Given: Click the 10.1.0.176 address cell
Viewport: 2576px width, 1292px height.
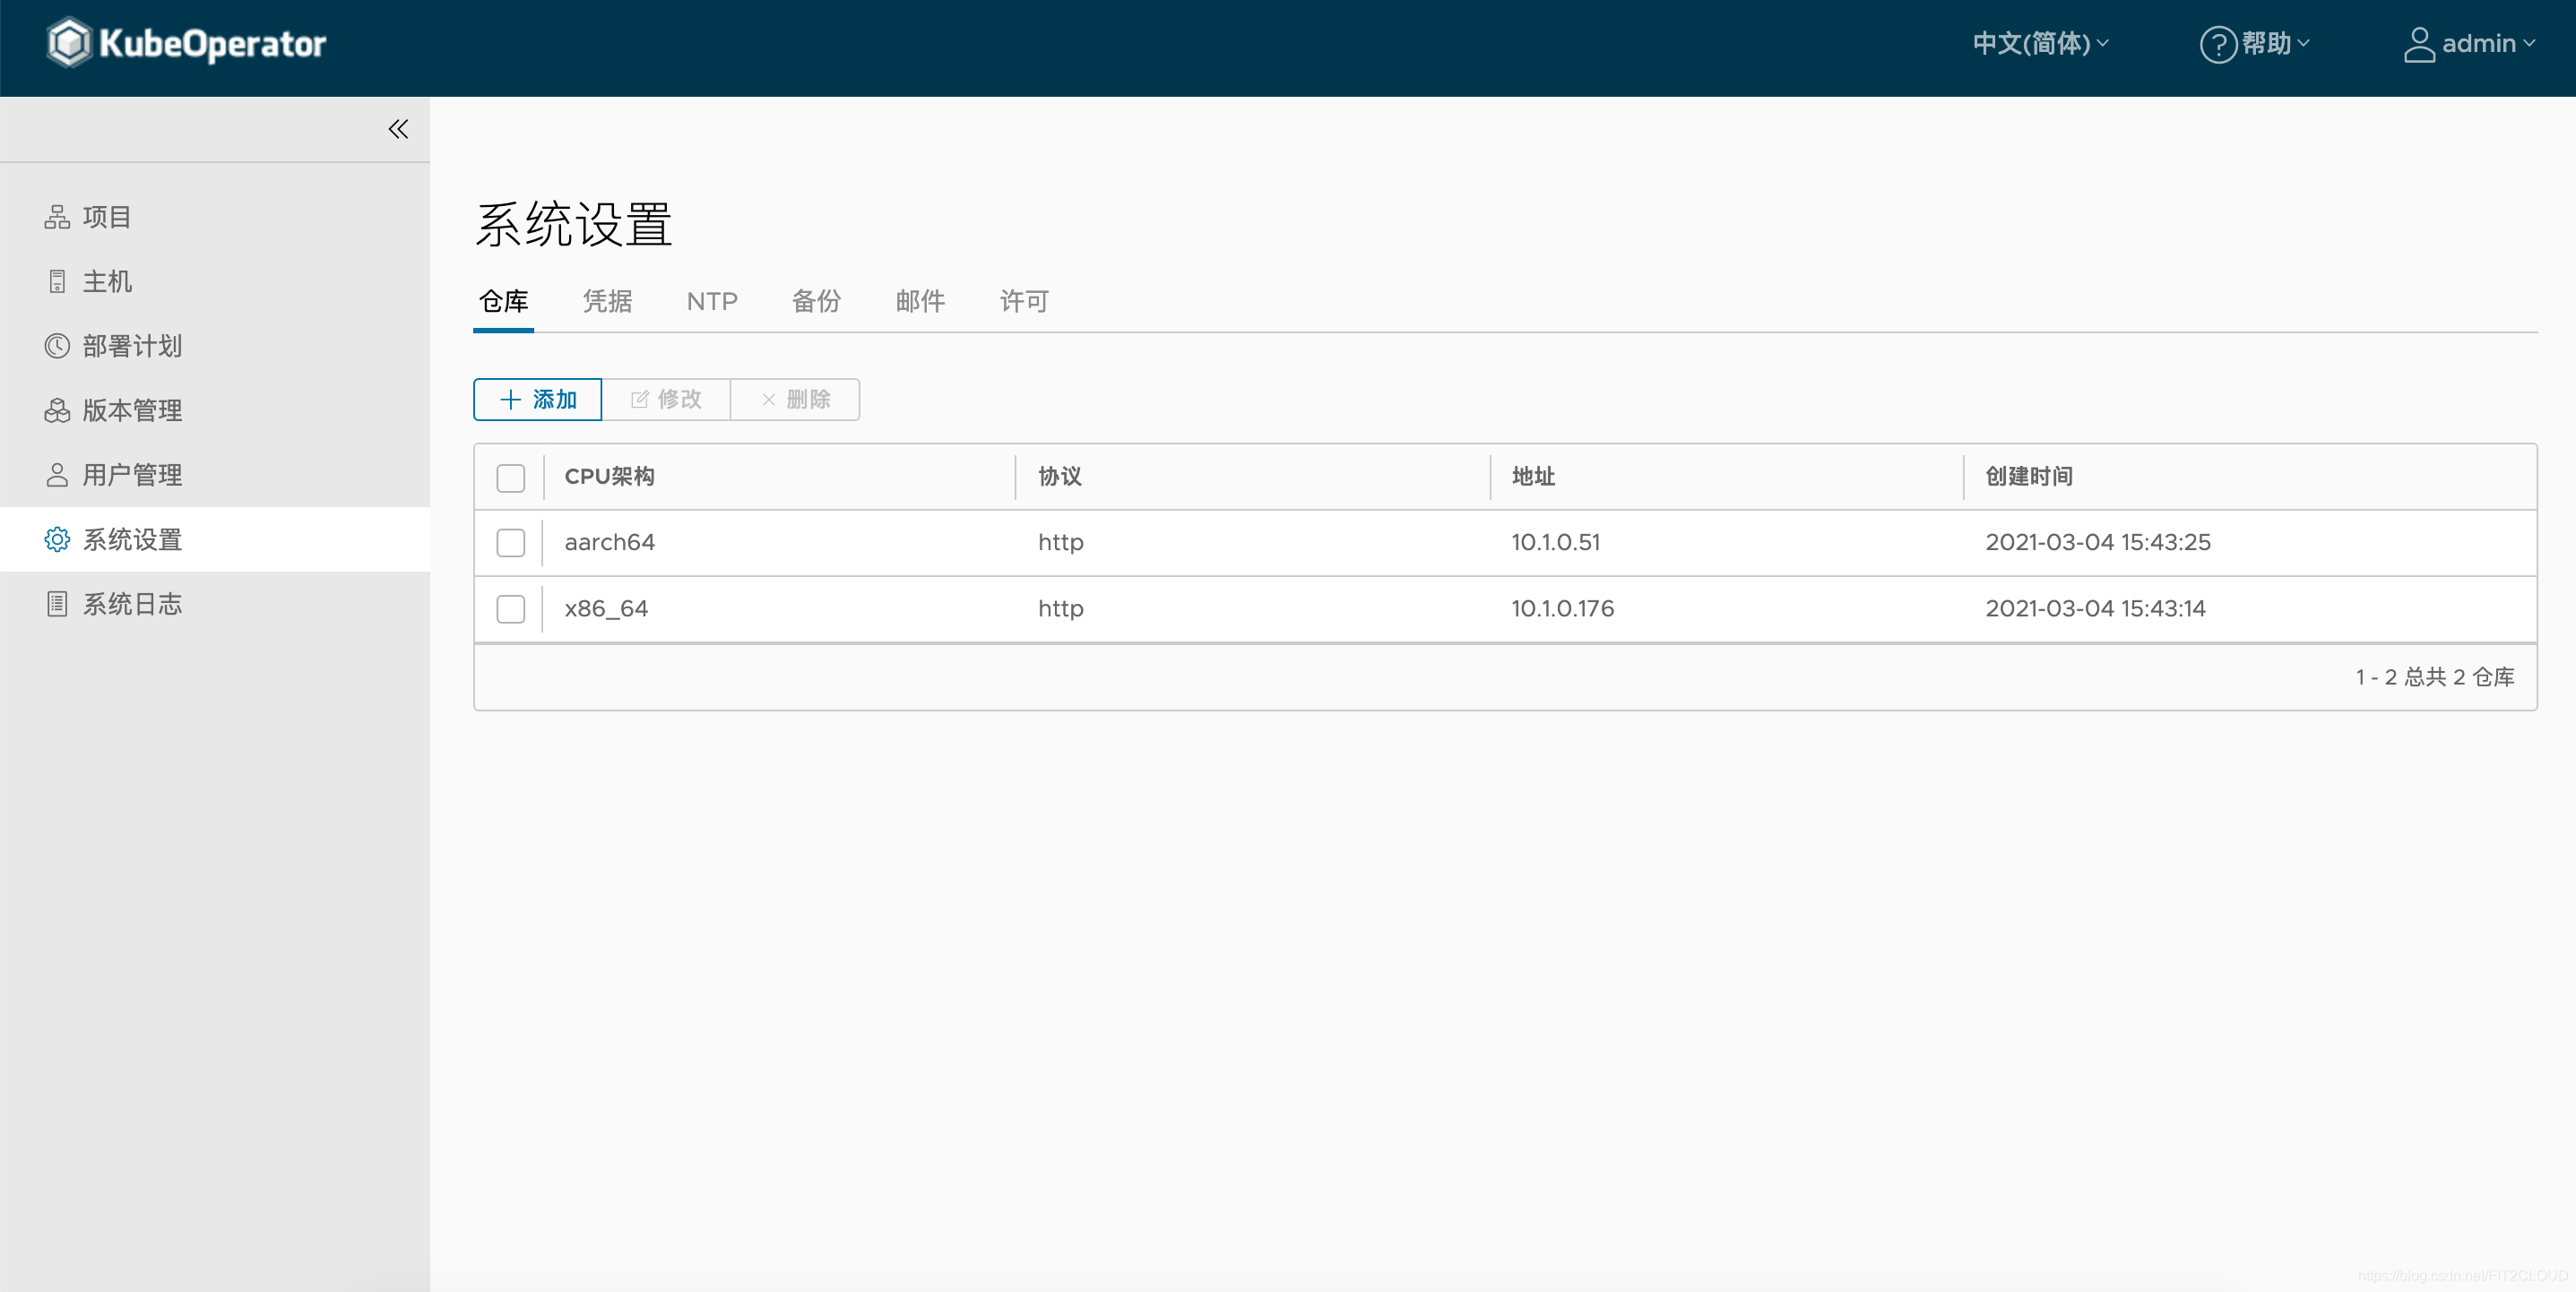Looking at the screenshot, I should point(1562,609).
